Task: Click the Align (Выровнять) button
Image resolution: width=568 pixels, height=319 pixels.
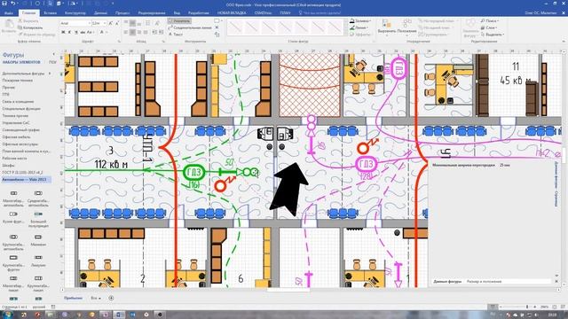Action: 387,27
